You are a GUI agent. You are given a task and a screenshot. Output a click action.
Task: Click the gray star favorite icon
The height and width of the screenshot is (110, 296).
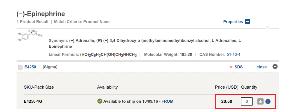(x=260, y=102)
